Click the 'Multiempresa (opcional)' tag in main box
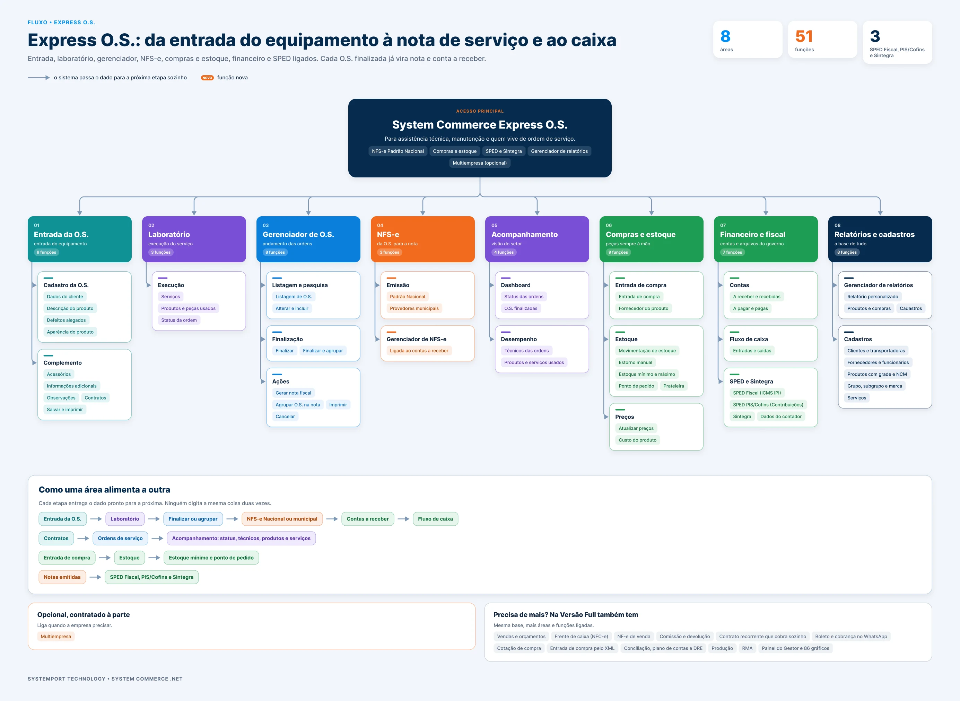The image size is (960, 701). (x=480, y=163)
